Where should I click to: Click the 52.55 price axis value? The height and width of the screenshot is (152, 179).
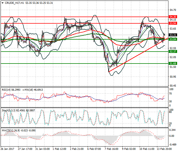point(173,48)
